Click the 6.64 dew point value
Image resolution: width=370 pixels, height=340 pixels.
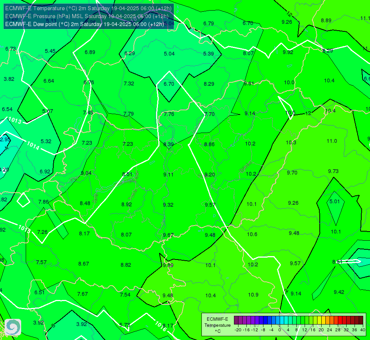[49, 81]
